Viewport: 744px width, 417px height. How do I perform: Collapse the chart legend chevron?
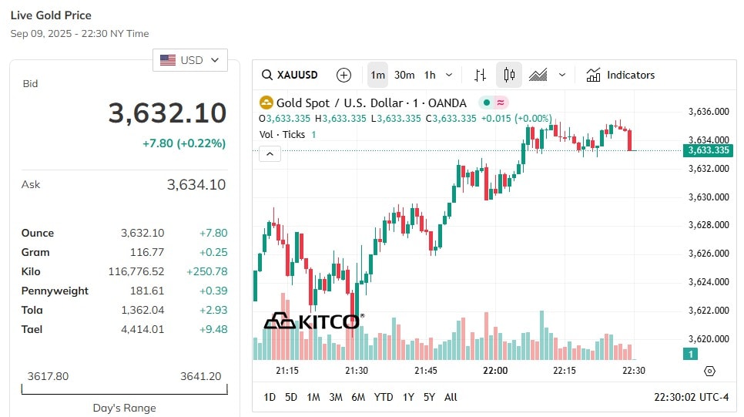[x=270, y=154]
